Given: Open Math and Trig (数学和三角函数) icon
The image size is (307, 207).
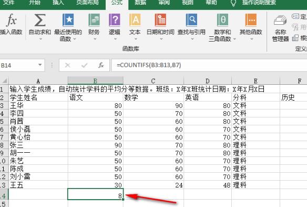Looking at the screenshot, I should 222,20.
